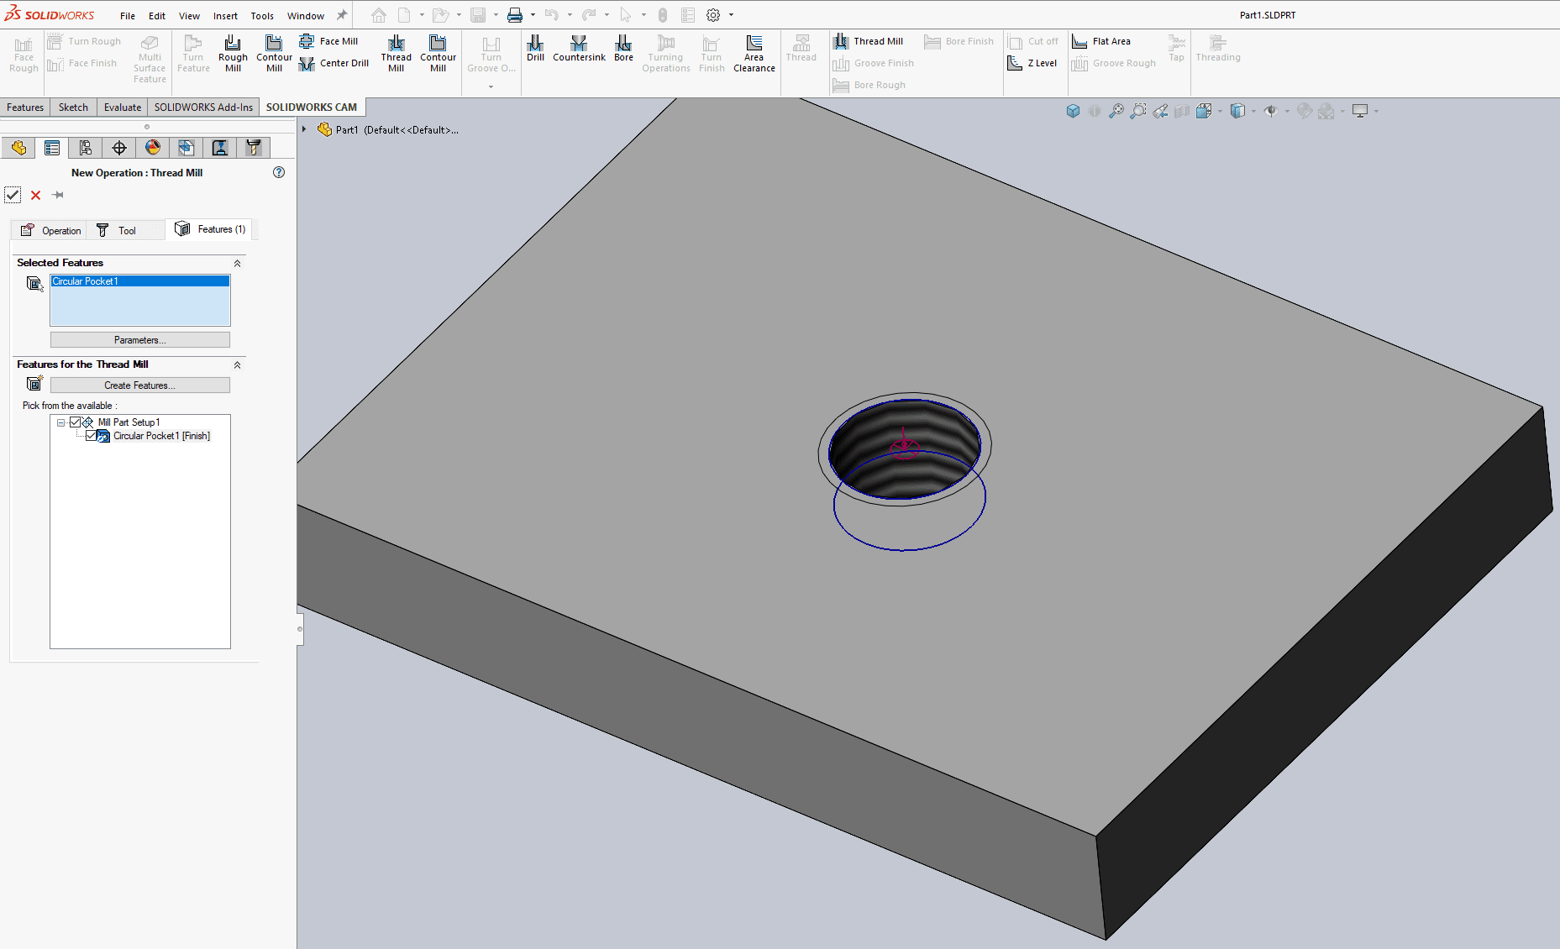Cancel operation with red X
Screen dimensions: 1560x949
(x=35, y=195)
